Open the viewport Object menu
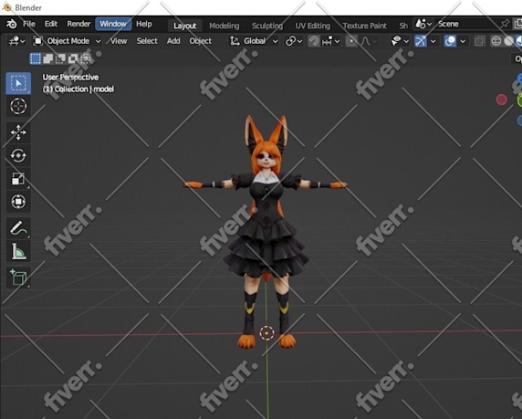Viewport: 522px width, 419px height. 201,41
